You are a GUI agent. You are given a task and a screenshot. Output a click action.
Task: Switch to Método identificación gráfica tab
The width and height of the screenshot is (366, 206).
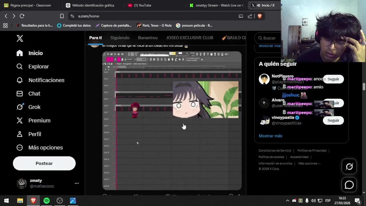(x=93, y=5)
